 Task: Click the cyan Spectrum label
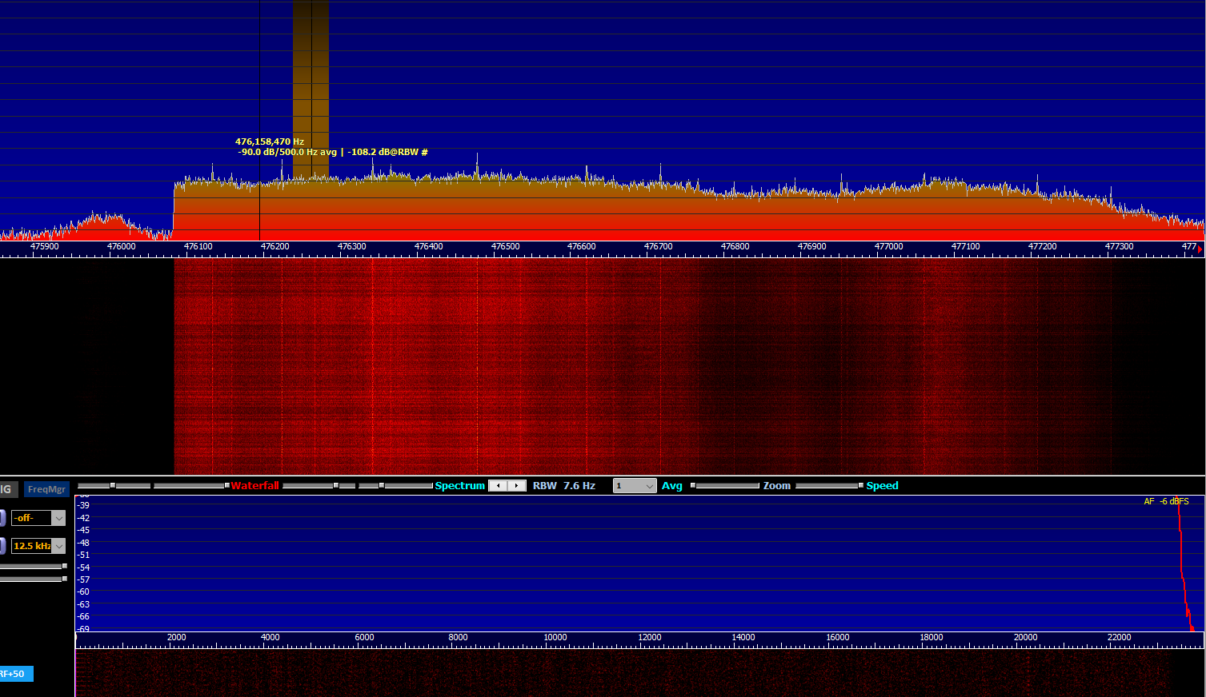[460, 486]
